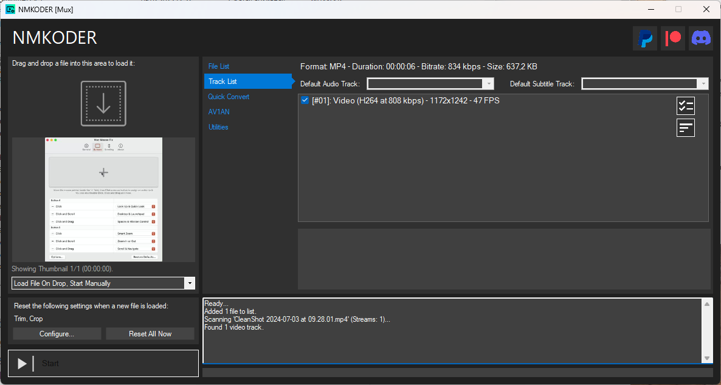Image resolution: width=721 pixels, height=385 pixels.
Task: Click the Configure... button
Action: click(x=57, y=334)
